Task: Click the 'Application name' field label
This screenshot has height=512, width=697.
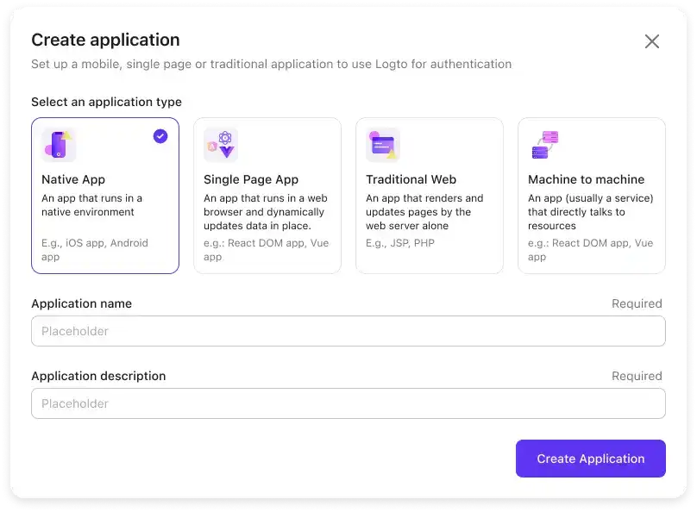Action: pyautogui.click(x=81, y=303)
